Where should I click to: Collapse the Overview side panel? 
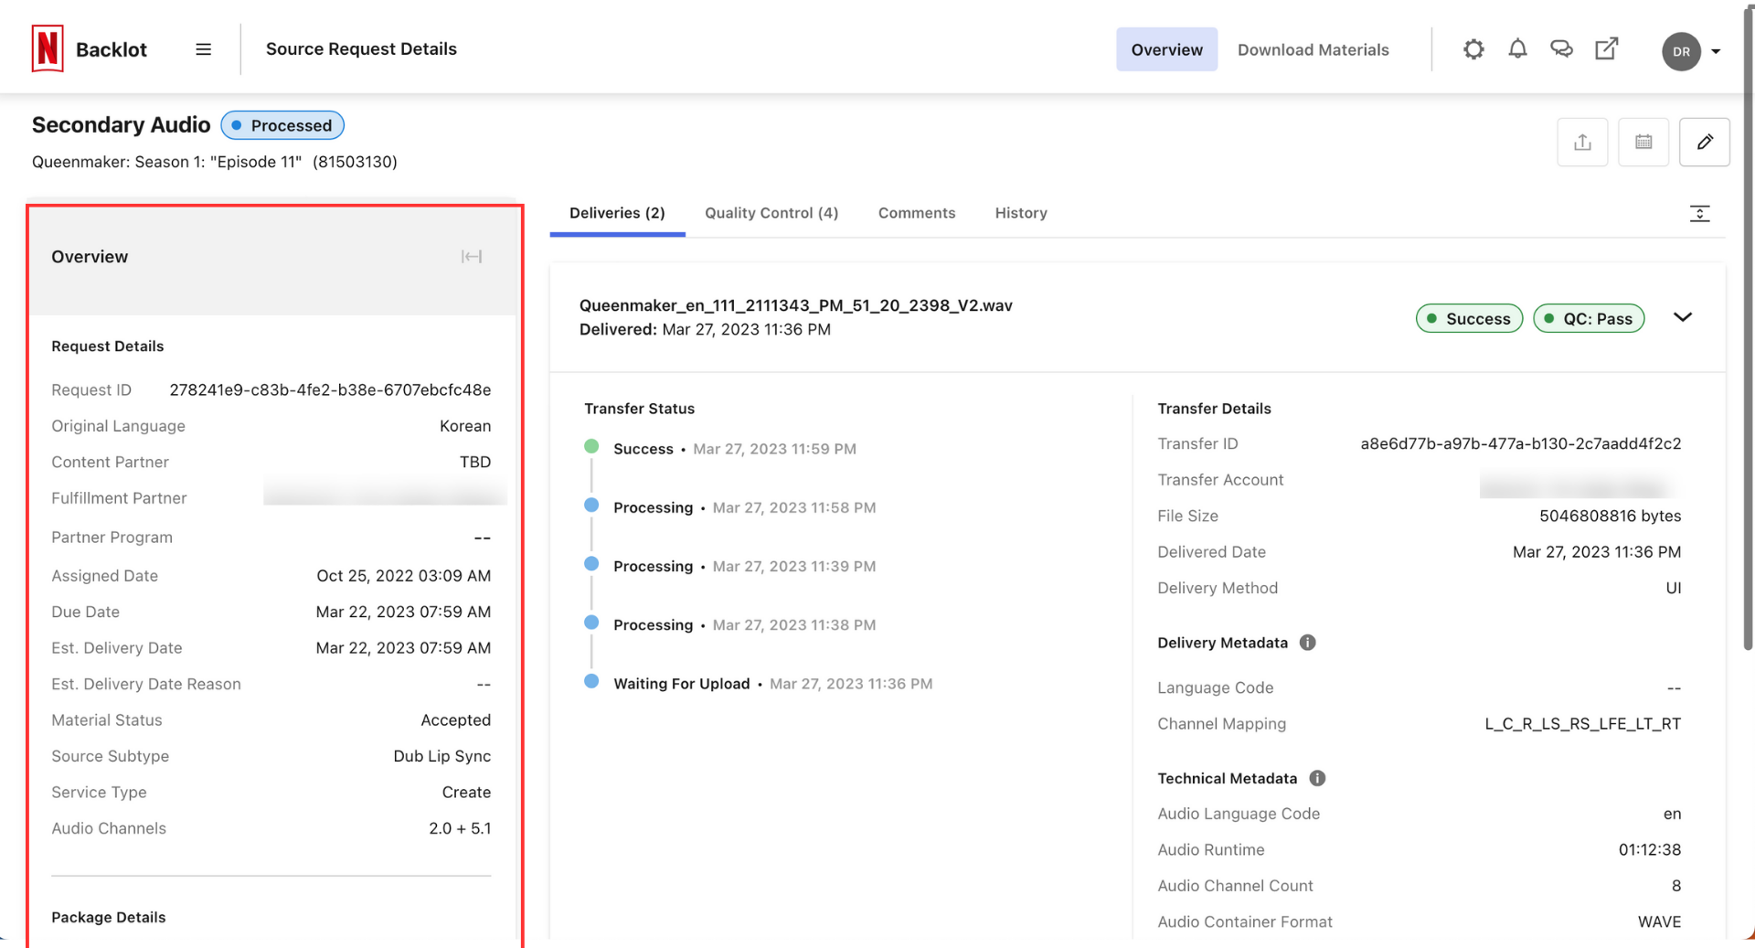[472, 257]
